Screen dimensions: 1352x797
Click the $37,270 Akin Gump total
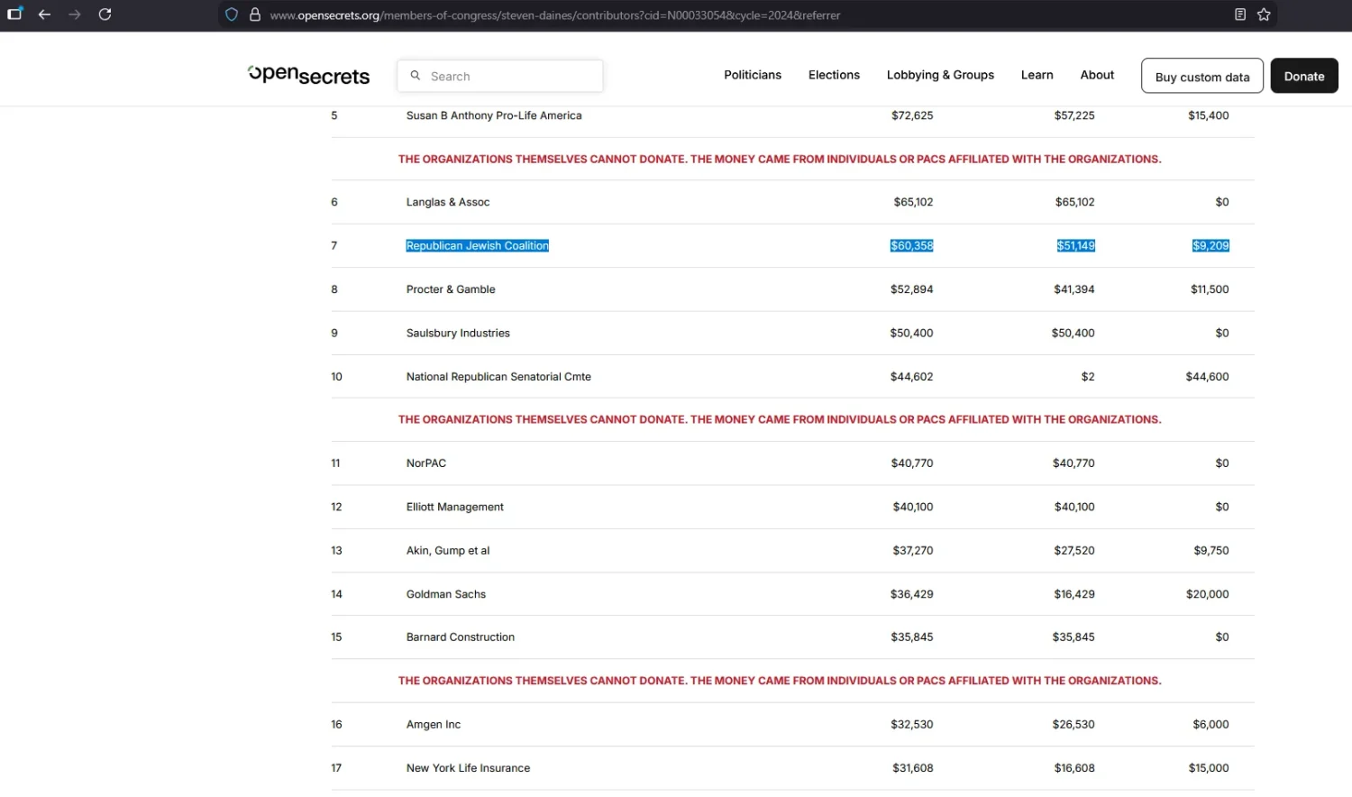click(912, 550)
